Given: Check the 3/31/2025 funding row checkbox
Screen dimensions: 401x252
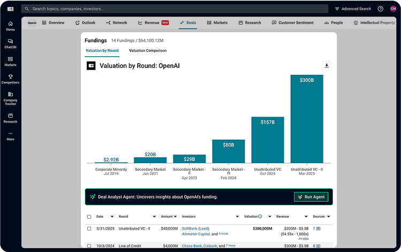Looking at the screenshot, I should click(x=89, y=228).
